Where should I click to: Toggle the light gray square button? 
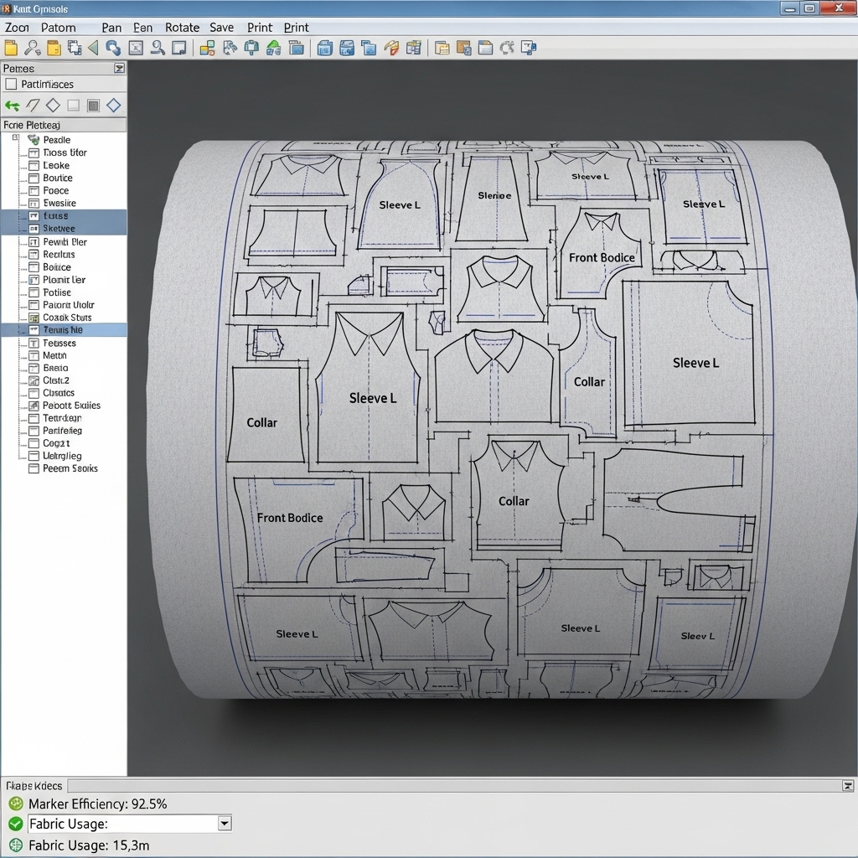tap(73, 105)
